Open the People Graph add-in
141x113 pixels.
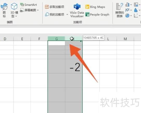coord(97,15)
